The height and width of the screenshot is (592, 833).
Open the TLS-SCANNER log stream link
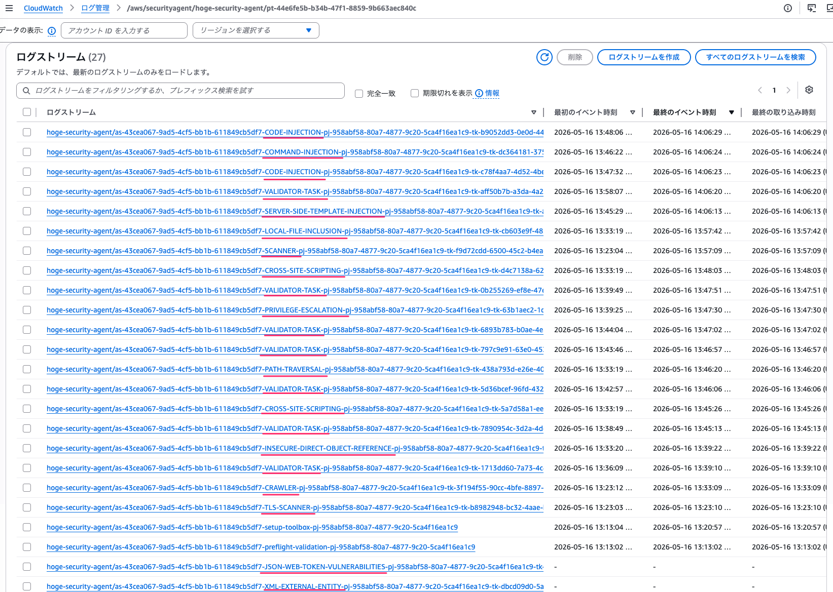click(x=295, y=507)
